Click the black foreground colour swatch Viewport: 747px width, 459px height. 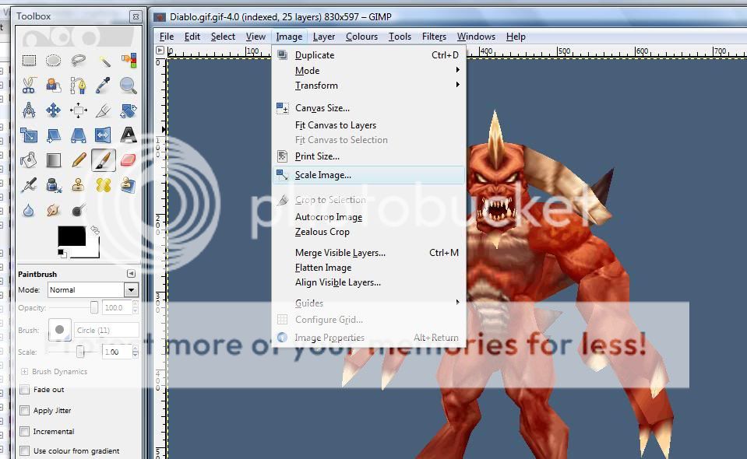point(72,236)
